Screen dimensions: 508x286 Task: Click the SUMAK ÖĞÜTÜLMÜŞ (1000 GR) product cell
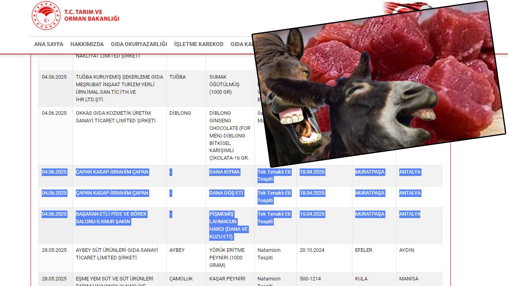coord(230,88)
